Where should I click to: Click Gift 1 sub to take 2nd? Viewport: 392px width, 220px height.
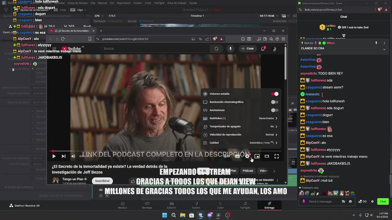[353, 27]
